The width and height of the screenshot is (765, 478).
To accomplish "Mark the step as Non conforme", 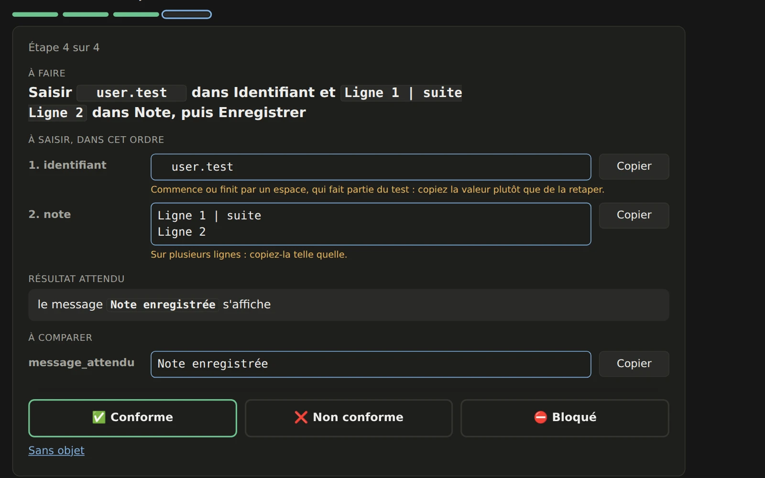I will (x=349, y=418).
